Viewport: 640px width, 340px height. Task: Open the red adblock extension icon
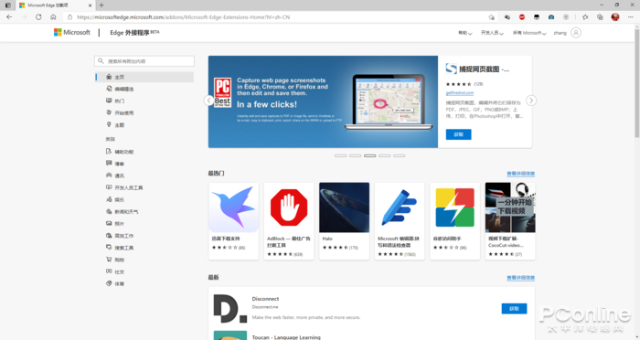[522, 17]
